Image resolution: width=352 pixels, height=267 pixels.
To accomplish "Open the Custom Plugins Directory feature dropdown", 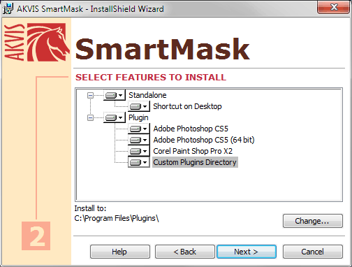I will point(139,162).
